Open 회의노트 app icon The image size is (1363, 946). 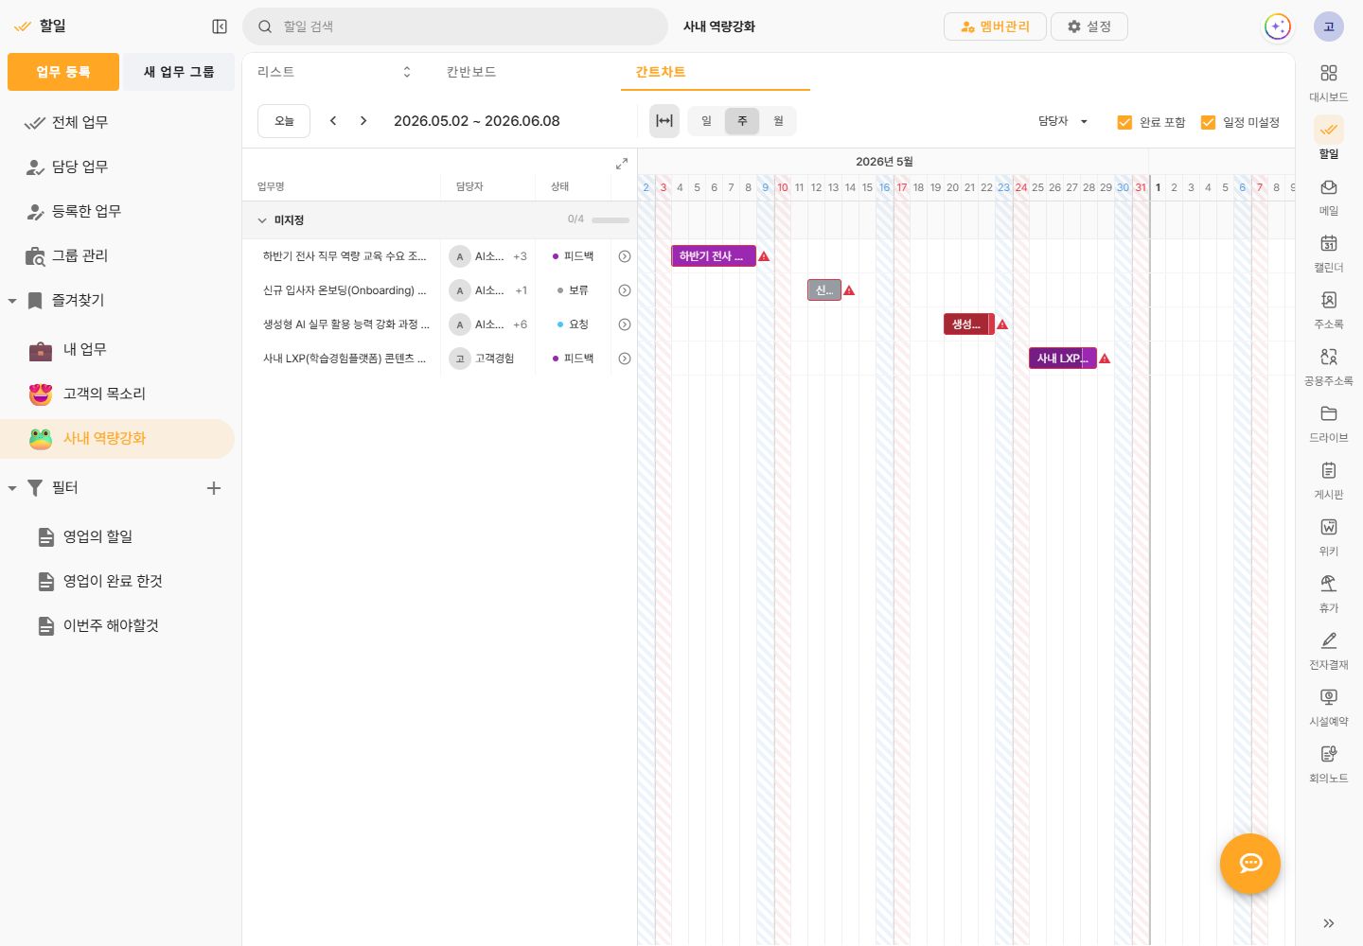[x=1329, y=764]
